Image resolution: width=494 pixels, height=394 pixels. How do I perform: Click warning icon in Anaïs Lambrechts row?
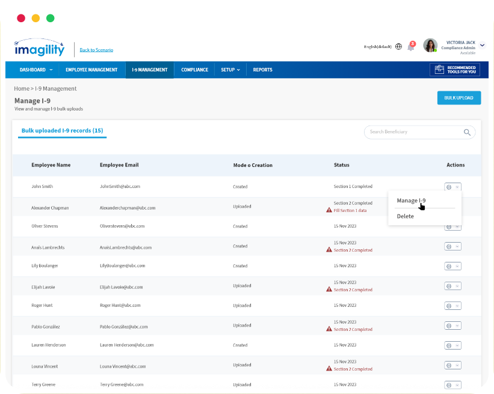tap(329, 250)
